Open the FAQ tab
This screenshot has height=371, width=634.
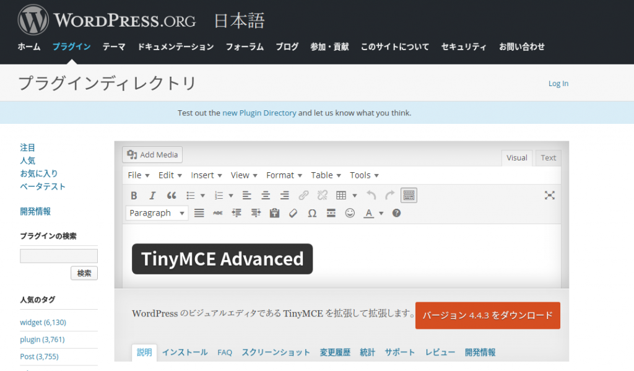(x=225, y=352)
